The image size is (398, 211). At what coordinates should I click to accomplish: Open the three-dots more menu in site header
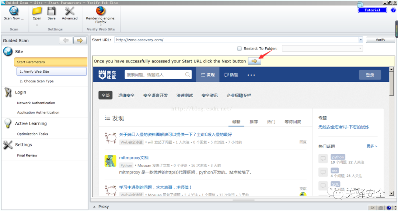pyautogui.click(x=251, y=75)
